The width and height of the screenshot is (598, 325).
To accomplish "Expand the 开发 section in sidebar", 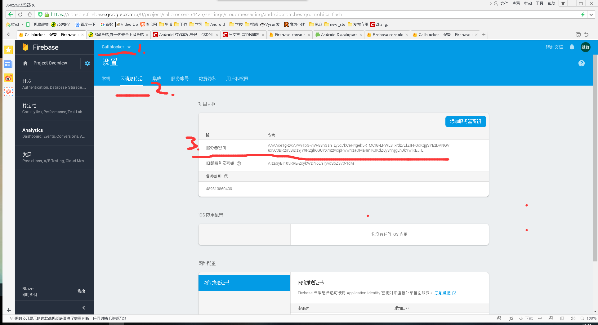I will coord(55,84).
